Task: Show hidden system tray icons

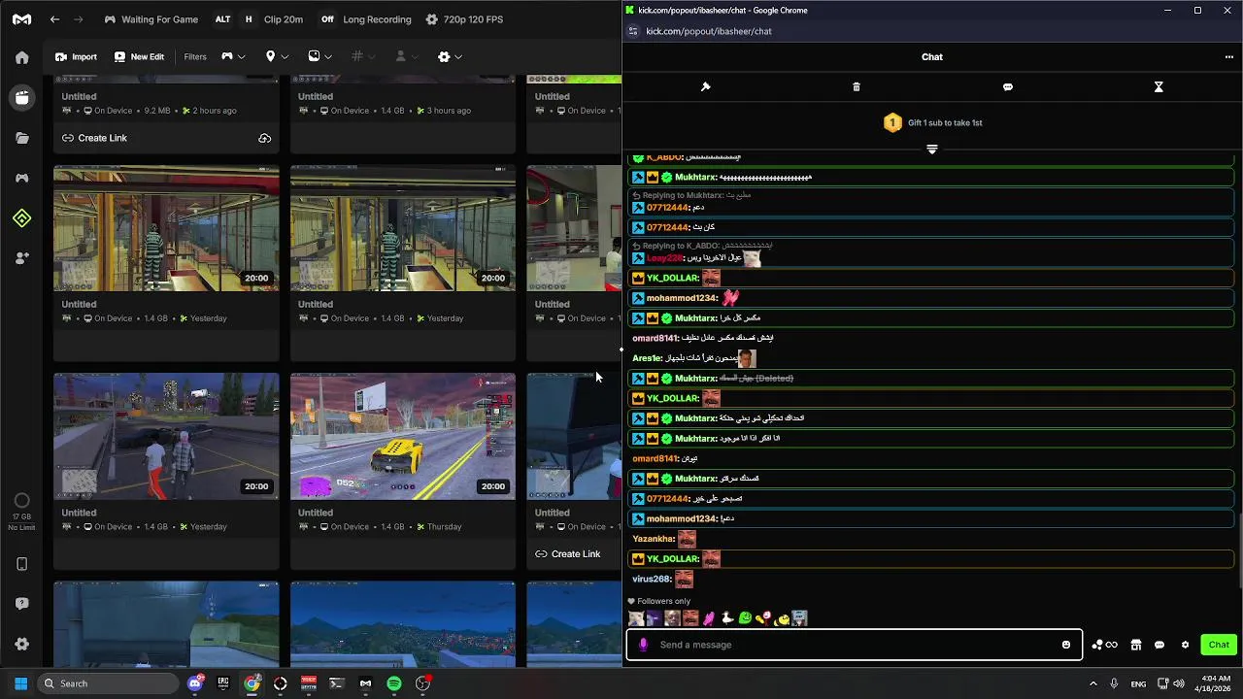Action: [x=1092, y=683]
